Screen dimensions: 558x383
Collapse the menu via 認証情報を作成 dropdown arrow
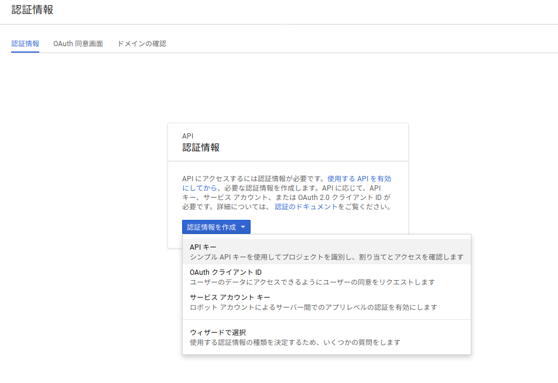click(x=243, y=227)
